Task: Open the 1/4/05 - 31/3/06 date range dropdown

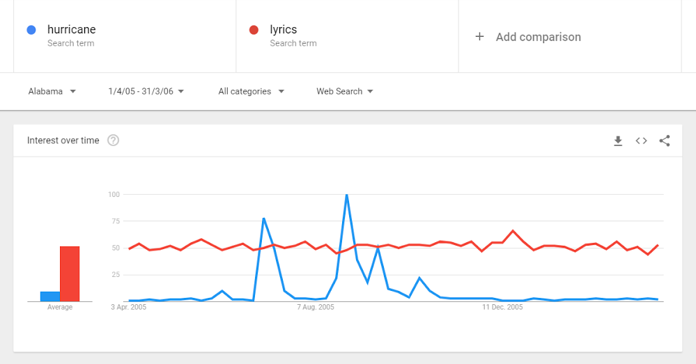Action: coord(146,91)
